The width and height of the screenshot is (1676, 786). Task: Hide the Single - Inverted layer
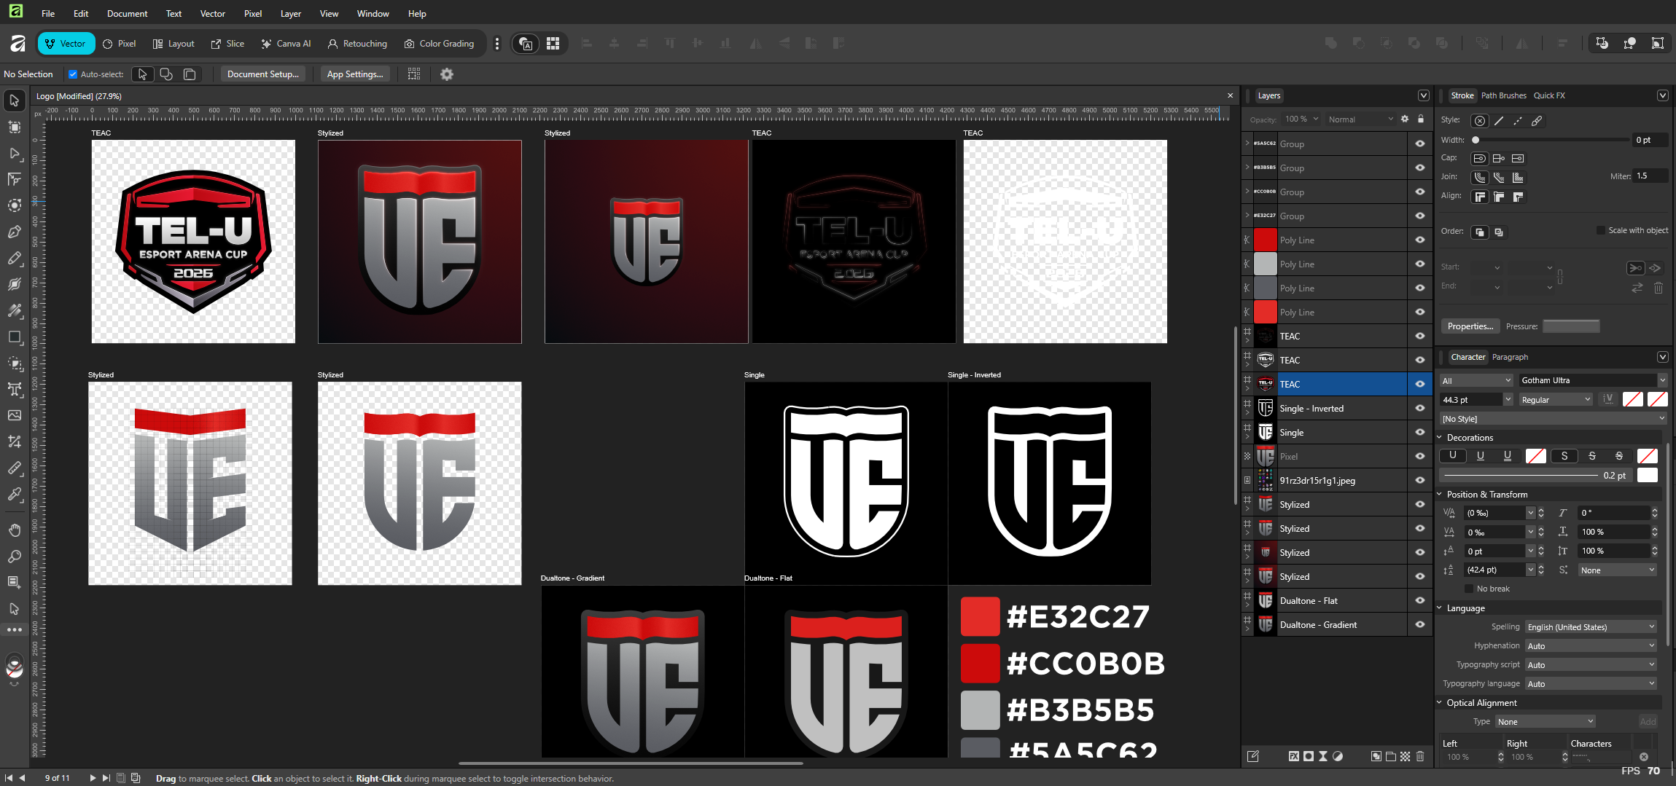pos(1420,408)
